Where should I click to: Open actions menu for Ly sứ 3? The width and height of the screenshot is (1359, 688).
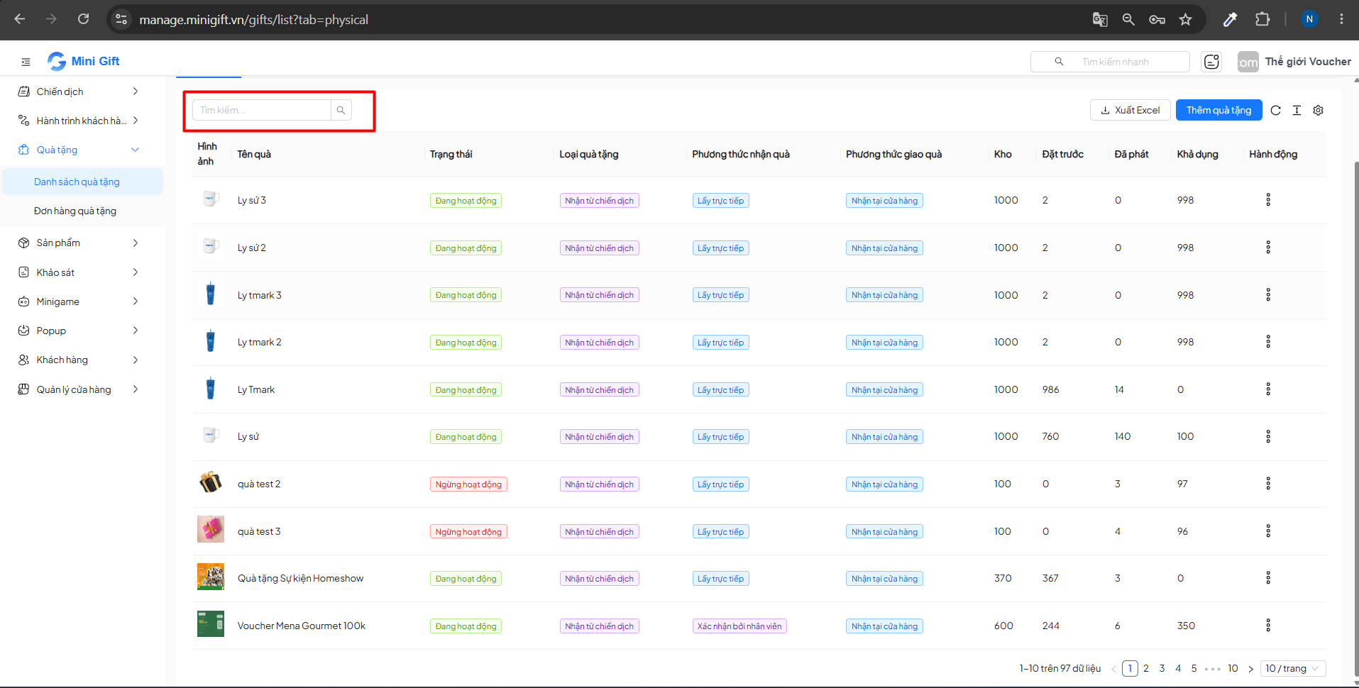pos(1268,200)
